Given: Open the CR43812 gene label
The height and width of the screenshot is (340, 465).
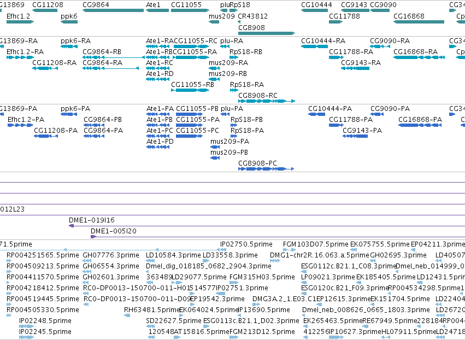Looking at the screenshot, I should click(x=252, y=16).
